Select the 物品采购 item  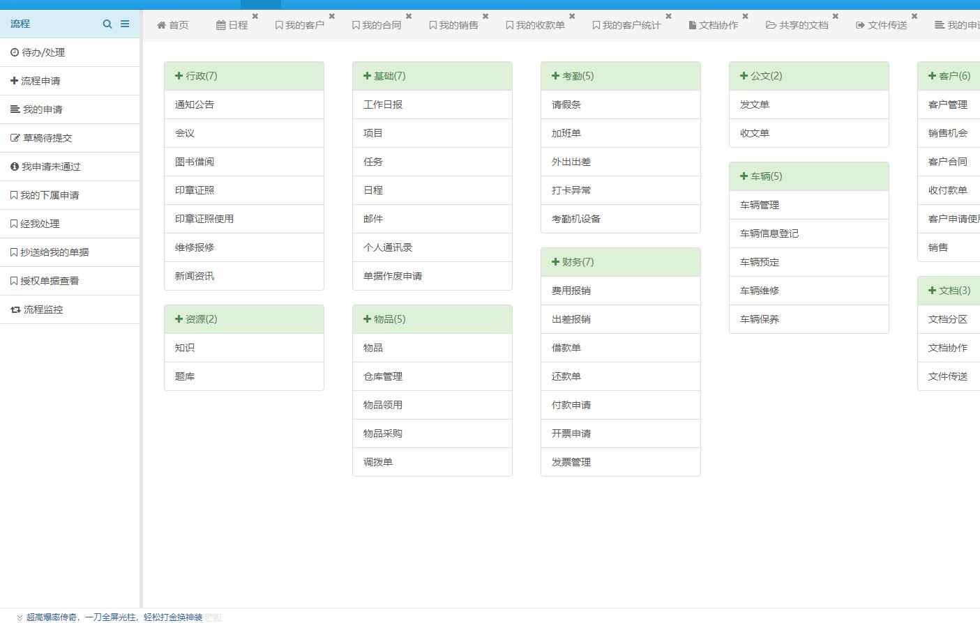tap(432, 433)
